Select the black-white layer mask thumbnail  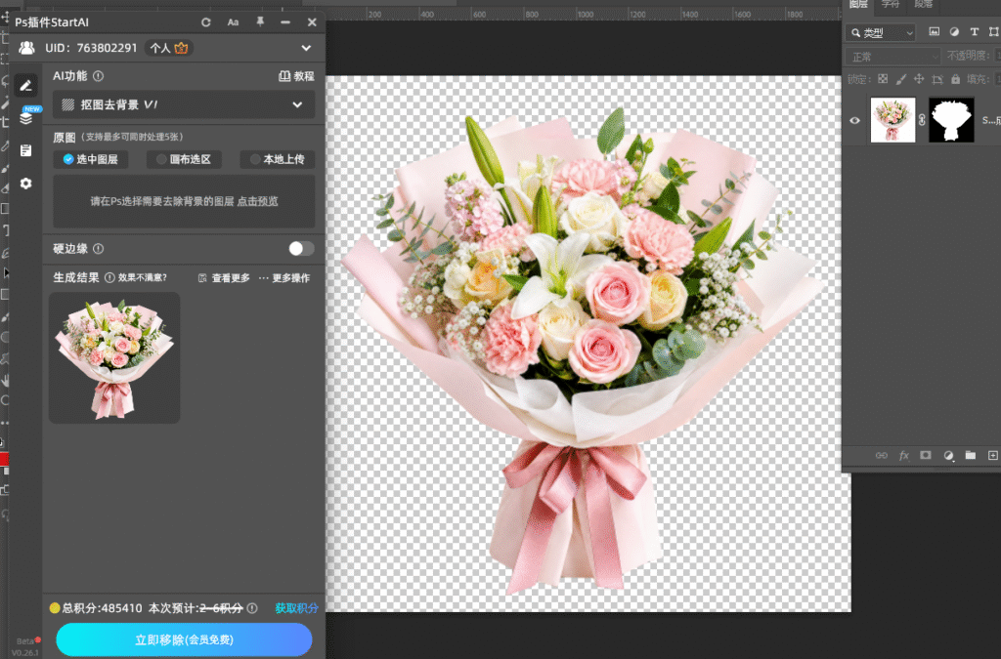(x=951, y=120)
